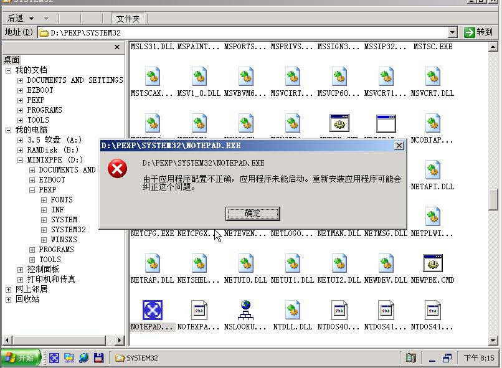Select the MSTSC.EXE file name
This screenshot has height=368, width=502.
point(433,47)
